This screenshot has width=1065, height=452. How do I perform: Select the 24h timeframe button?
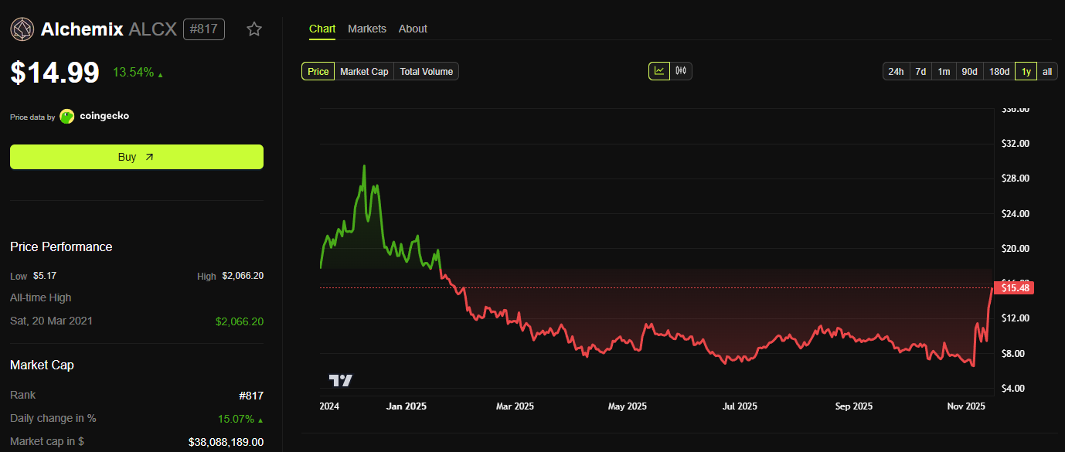click(x=896, y=70)
